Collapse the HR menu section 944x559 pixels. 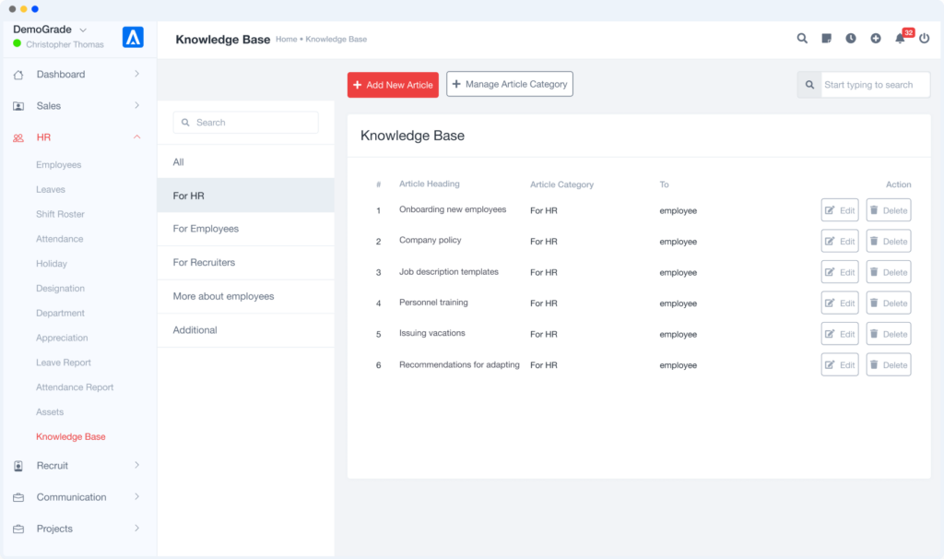(136, 137)
